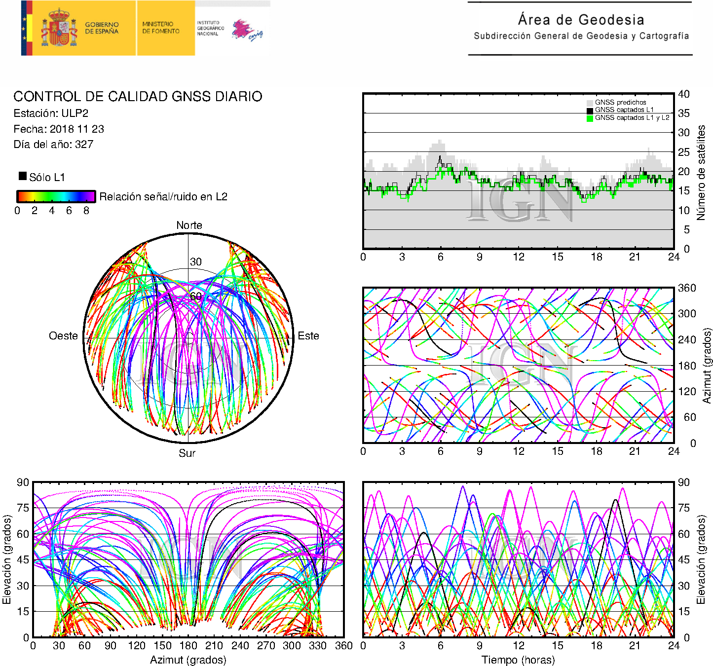Click the Norte label above the skyplot
Screen dimensions: 713x666
(189, 225)
